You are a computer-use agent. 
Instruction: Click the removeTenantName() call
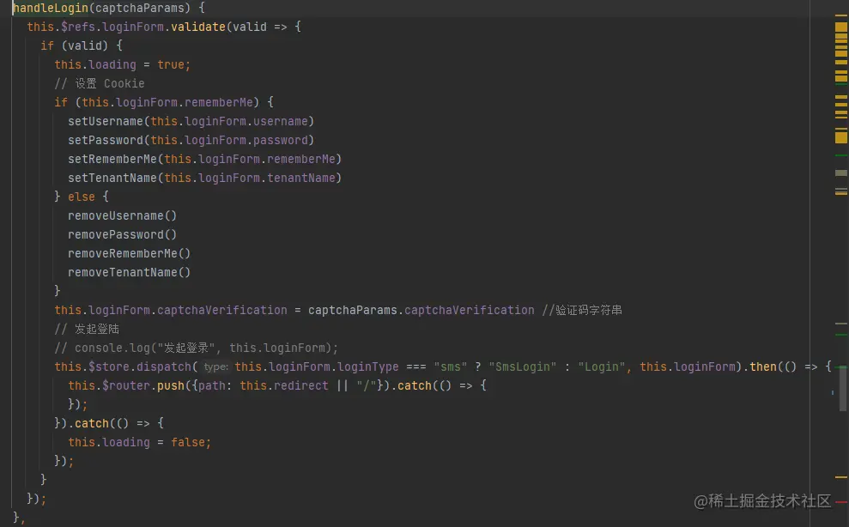coord(130,273)
